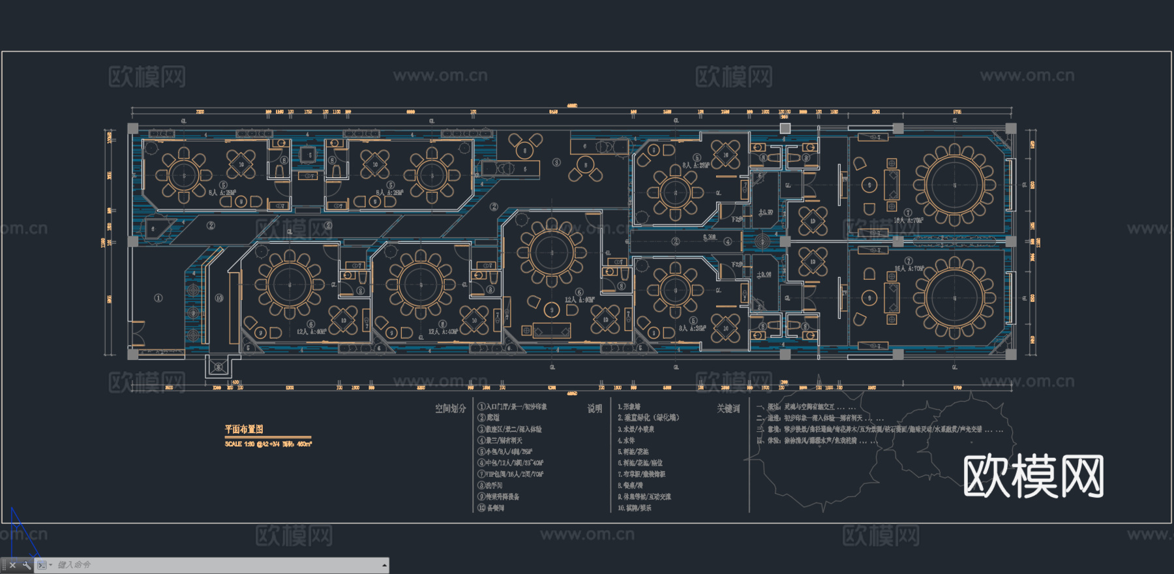Click the ⑩ pantry room marker in plan
The image size is (1174, 574).
pyautogui.click(x=219, y=298)
